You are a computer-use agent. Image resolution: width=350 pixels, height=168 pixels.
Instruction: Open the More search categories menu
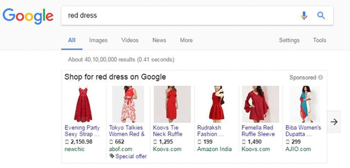tap(186, 40)
